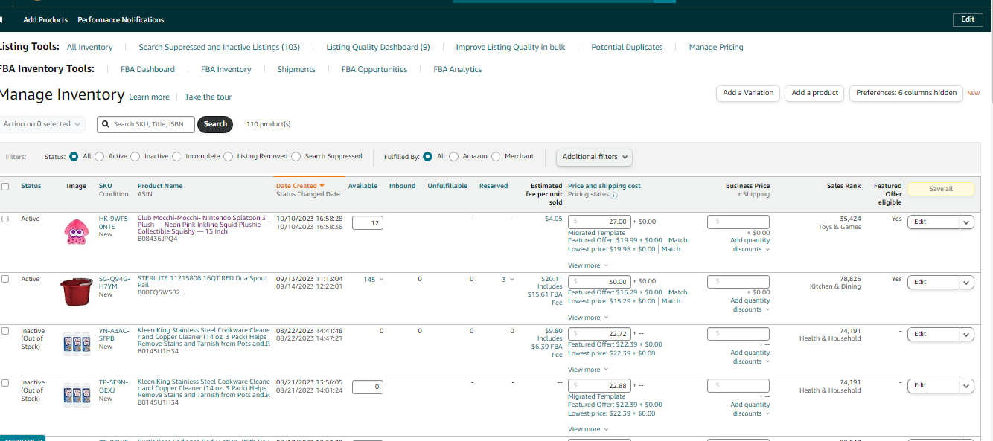Viewport: 993px width, 441px height.
Task: Sort by the Date Created column header
Action: pos(300,186)
